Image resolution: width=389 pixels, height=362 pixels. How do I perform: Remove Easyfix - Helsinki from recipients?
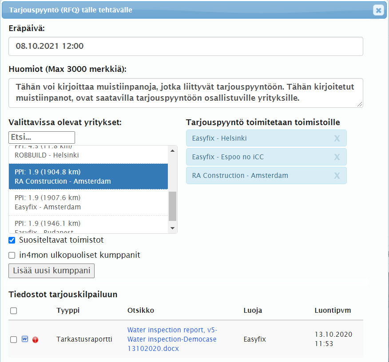tap(337, 138)
